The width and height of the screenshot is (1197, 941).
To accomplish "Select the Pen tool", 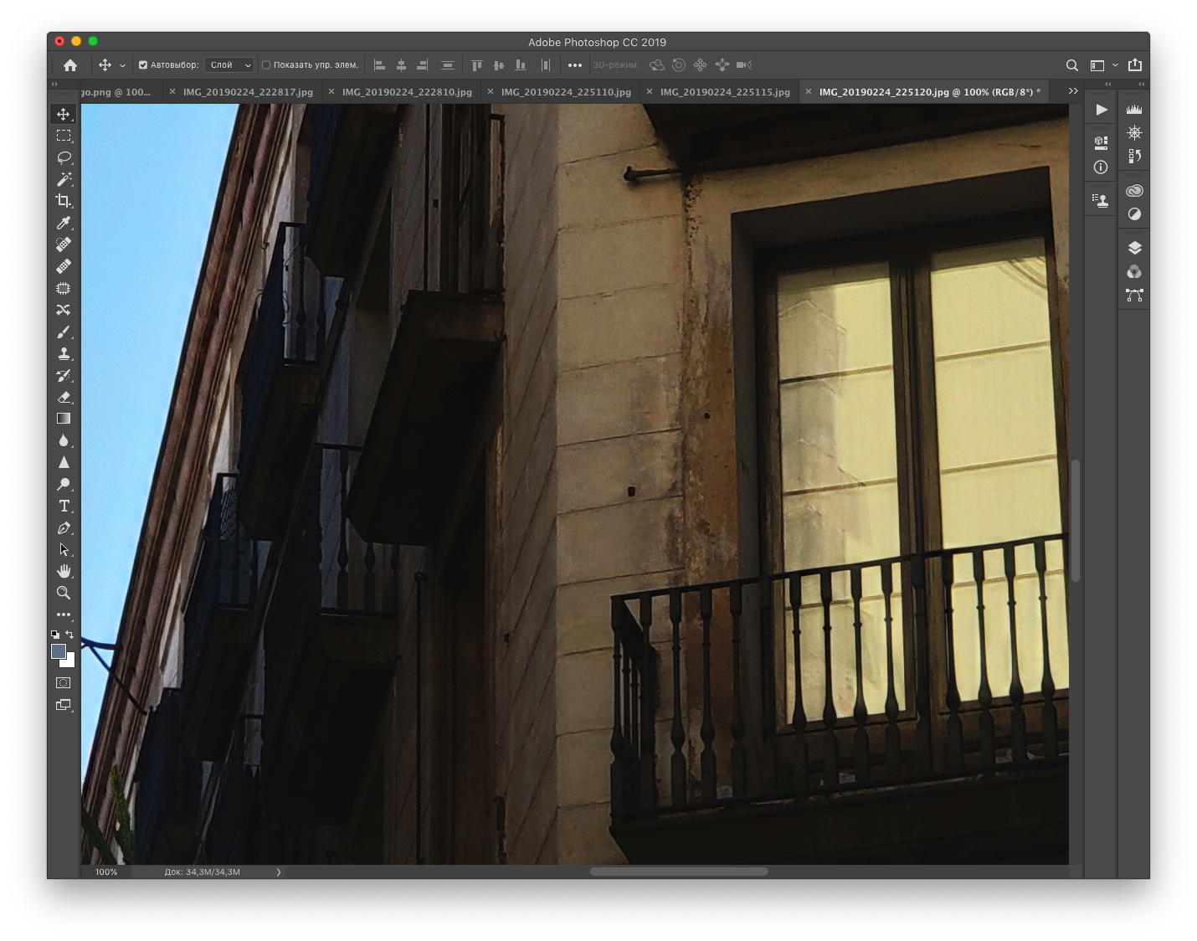I will click(64, 528).
